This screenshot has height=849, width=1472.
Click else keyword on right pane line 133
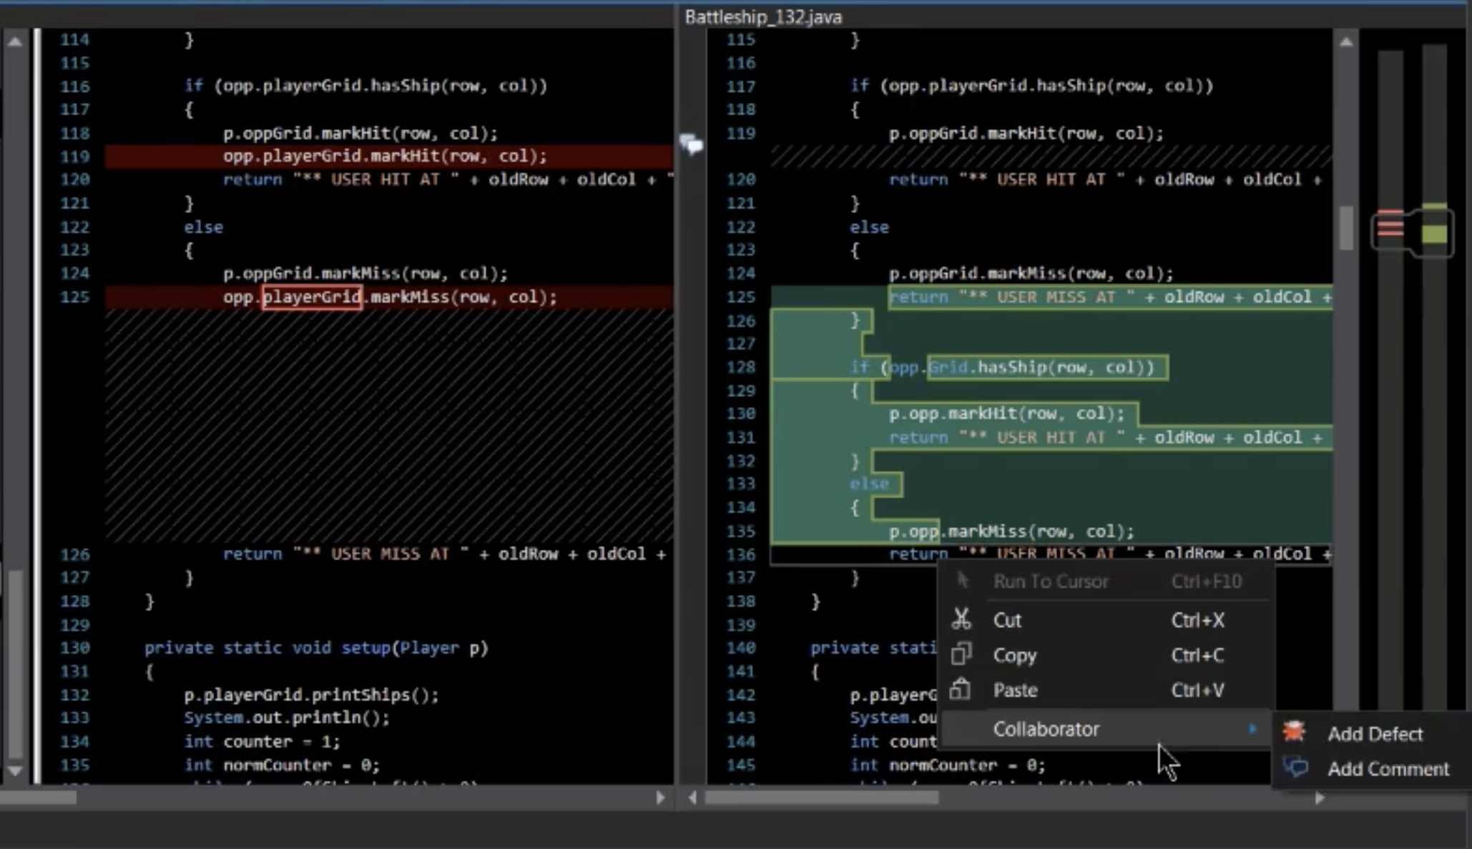(869, 484)
